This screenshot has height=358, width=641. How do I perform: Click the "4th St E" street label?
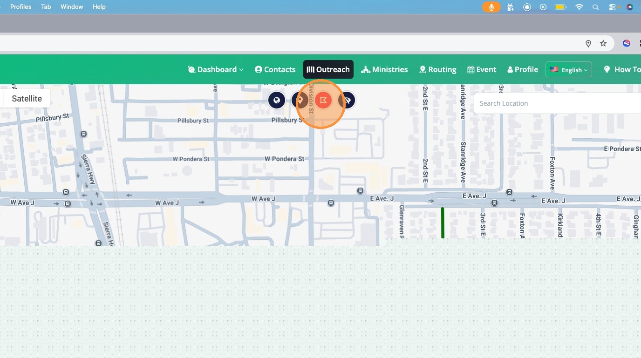point(598,225)
